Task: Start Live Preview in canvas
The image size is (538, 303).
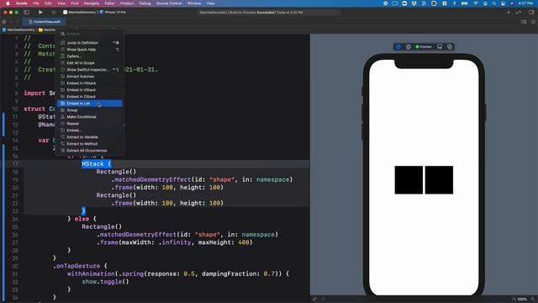Action: [x=398, y=47]
